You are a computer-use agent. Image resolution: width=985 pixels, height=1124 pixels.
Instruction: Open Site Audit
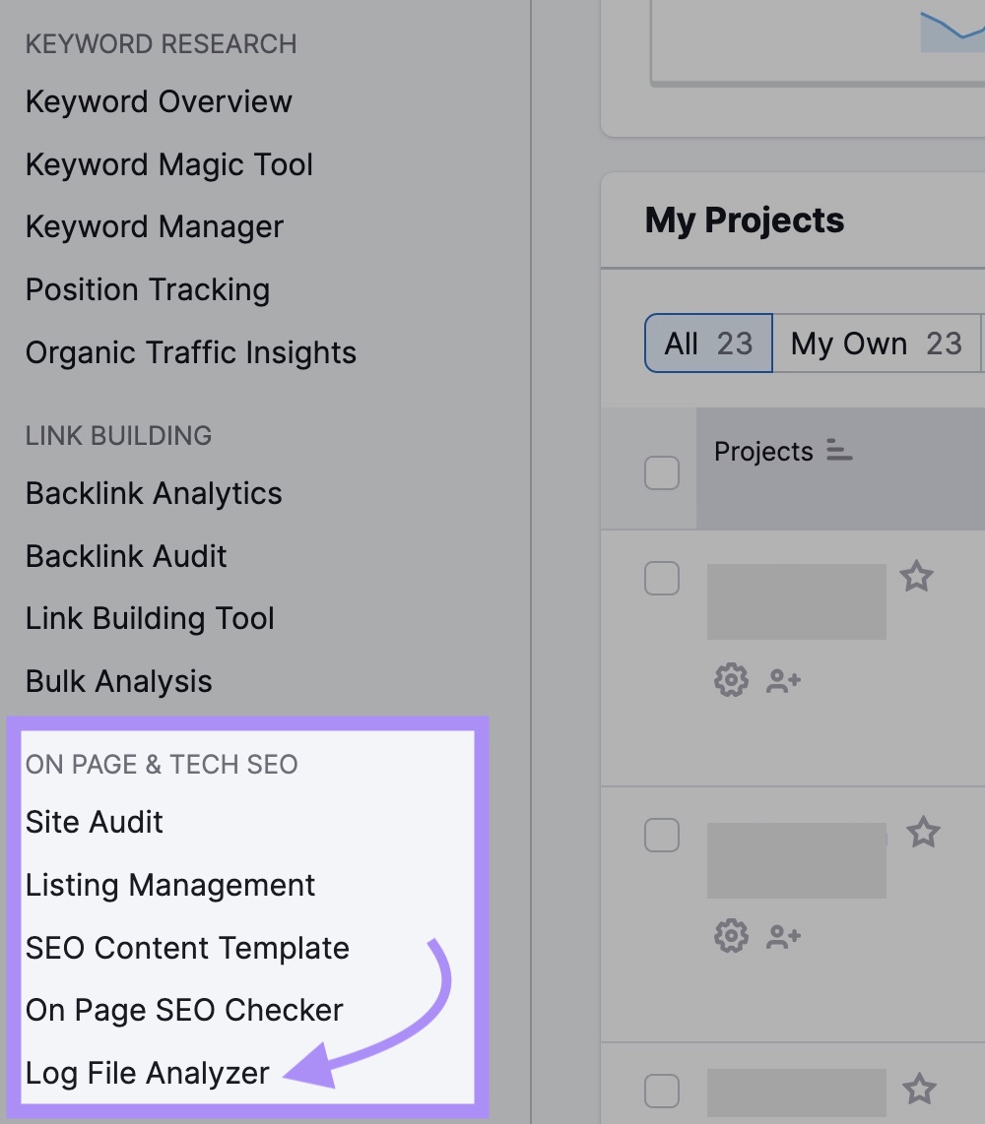tap(94, 822)
